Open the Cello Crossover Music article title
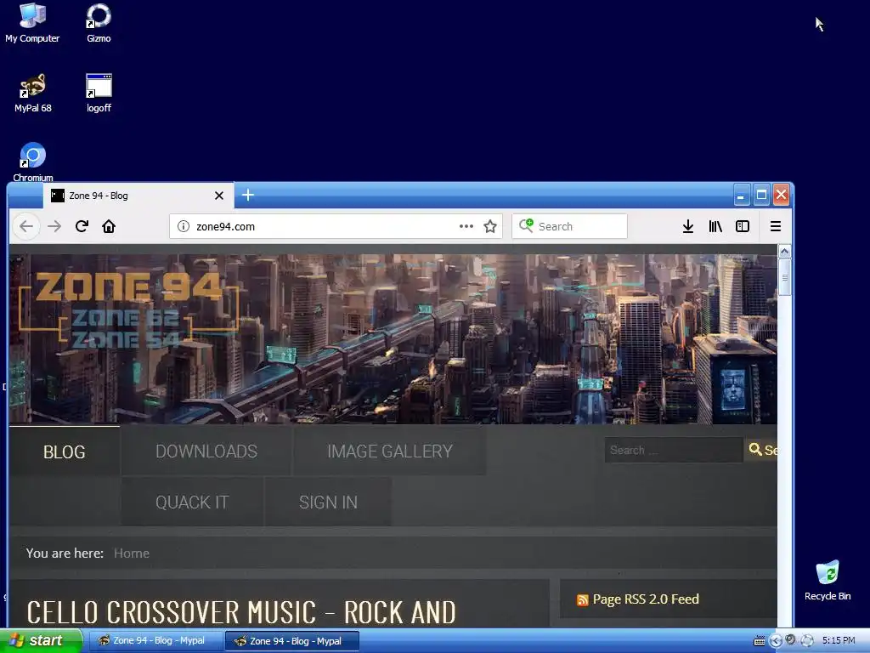This screenshot has height=653, width=870. pyautogui.click(x=240, y=612)
